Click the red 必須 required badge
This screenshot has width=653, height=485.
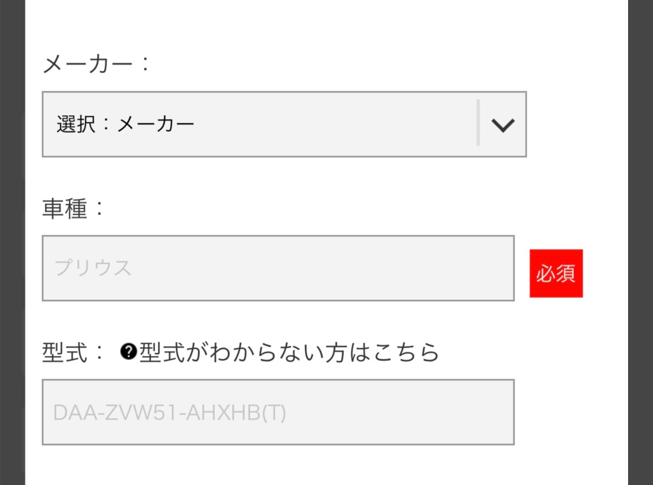pyautogui.click(x=556, y=274)
